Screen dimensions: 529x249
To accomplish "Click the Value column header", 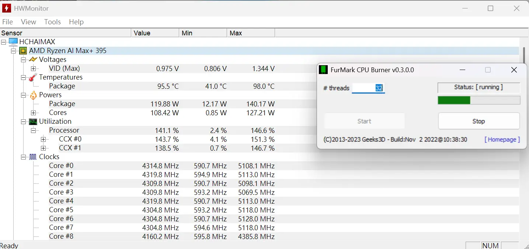I will pos(155,33).
